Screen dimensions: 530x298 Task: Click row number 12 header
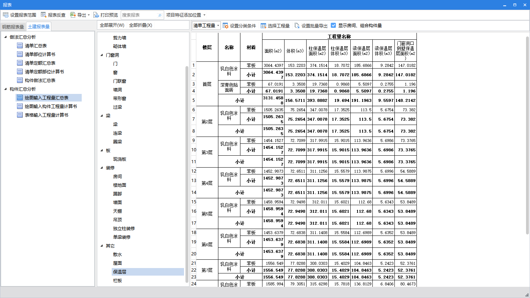pyautogui.click(x=194, y=171)
